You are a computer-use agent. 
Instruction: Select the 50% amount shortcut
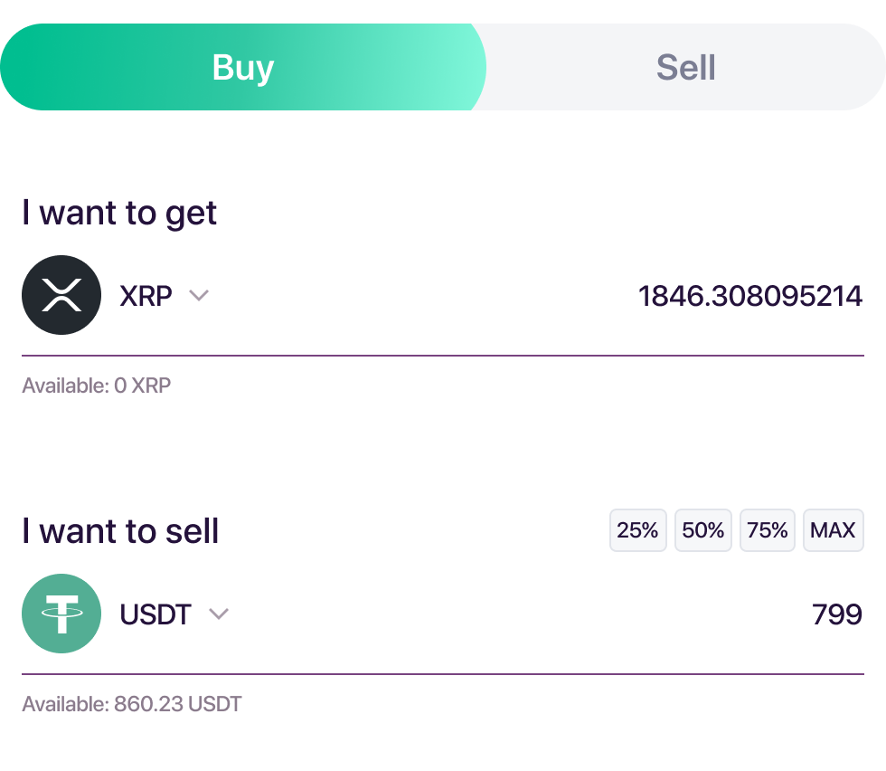[702, 530]
